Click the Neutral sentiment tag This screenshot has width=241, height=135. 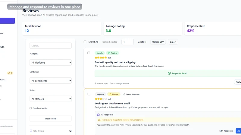coord(114,94)
